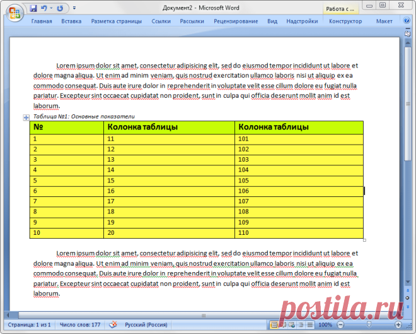Open Customize Quick Access Toolbar dropdown

(x=74, y=8)
